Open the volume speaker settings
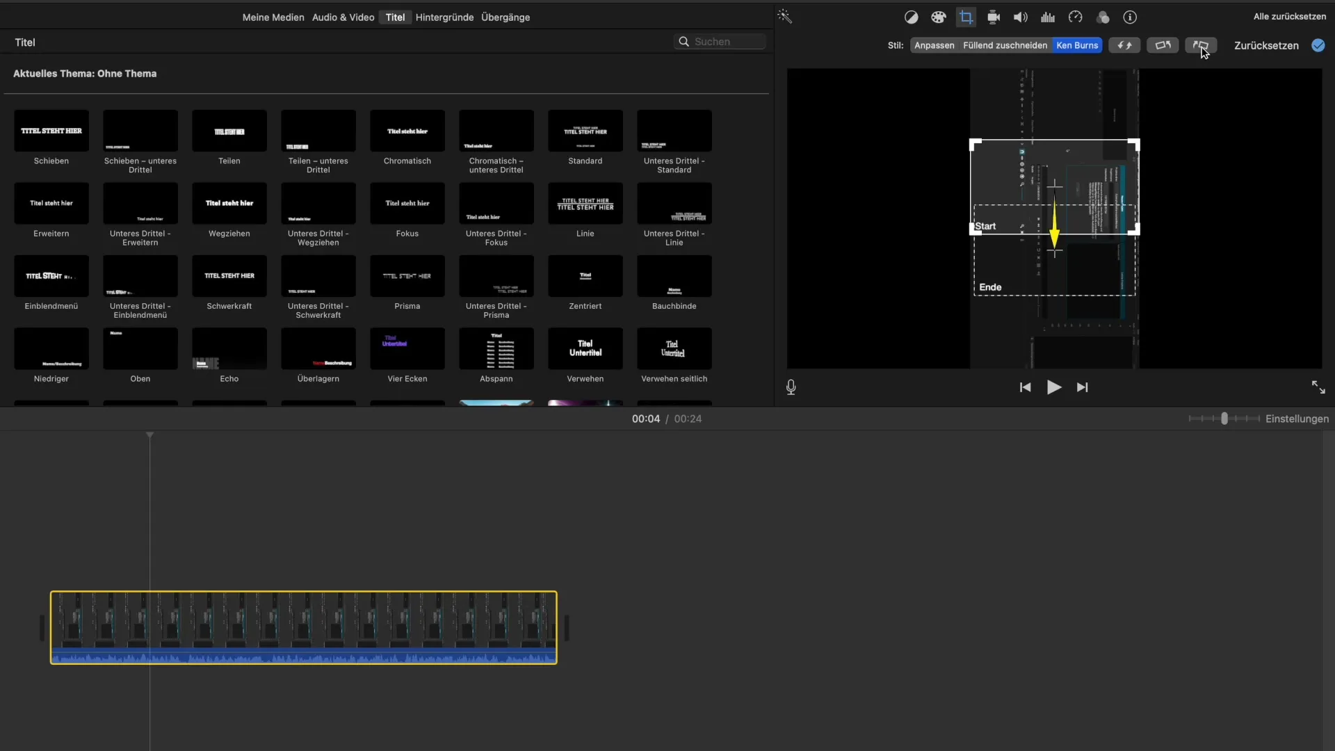 pyautogui.click(x=1021, y=17)
